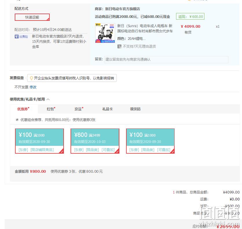Image resolution: width=242 pixels, height=229 pixels.
Task: Click the 运费 ¥0.00 value
Action: [x=234, y=199]
